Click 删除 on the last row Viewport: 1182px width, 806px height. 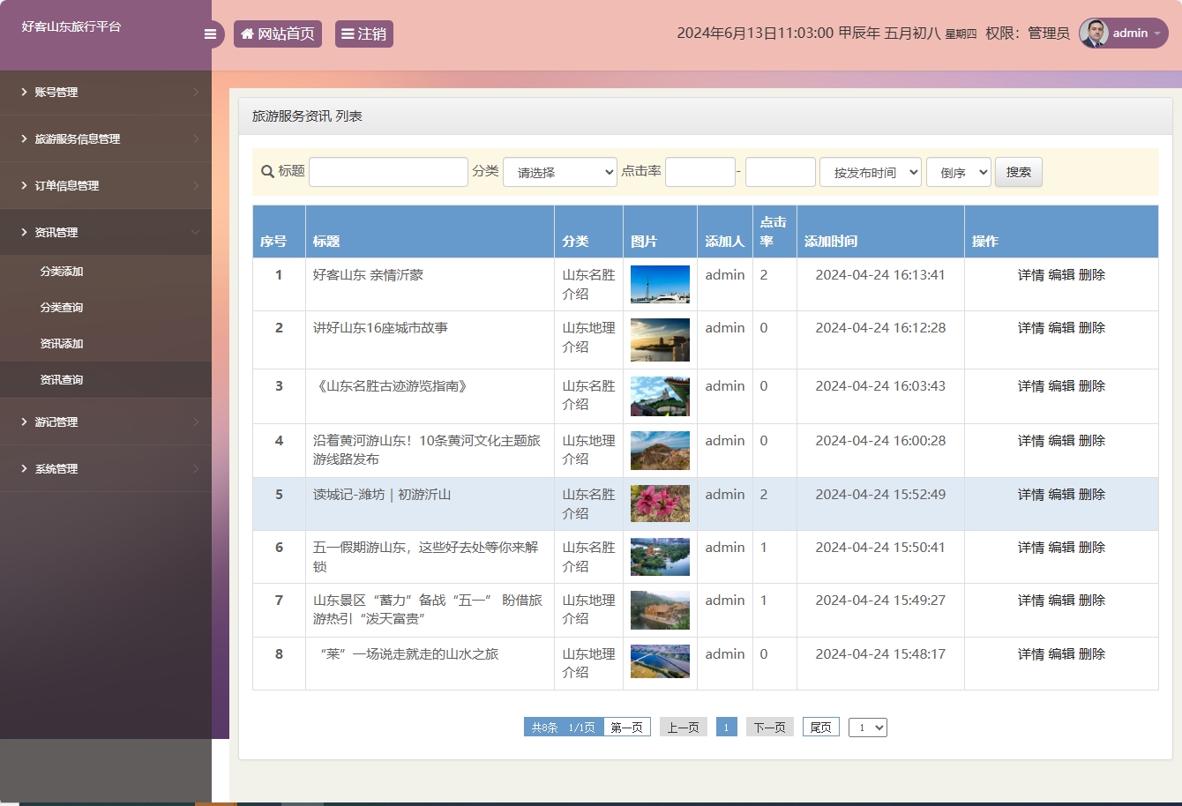coord(1092,653)
